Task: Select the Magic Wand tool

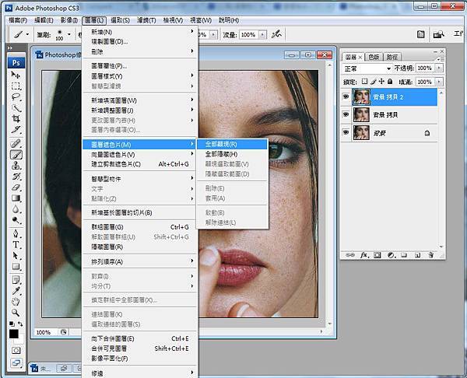Action: click(x=16, y=108)
